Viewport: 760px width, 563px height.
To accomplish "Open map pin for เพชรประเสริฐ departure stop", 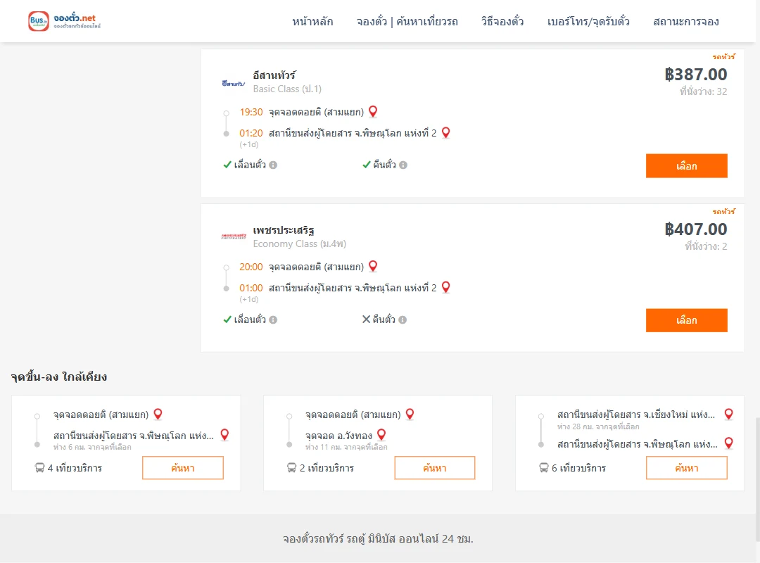I will click(x=373, y=267).
